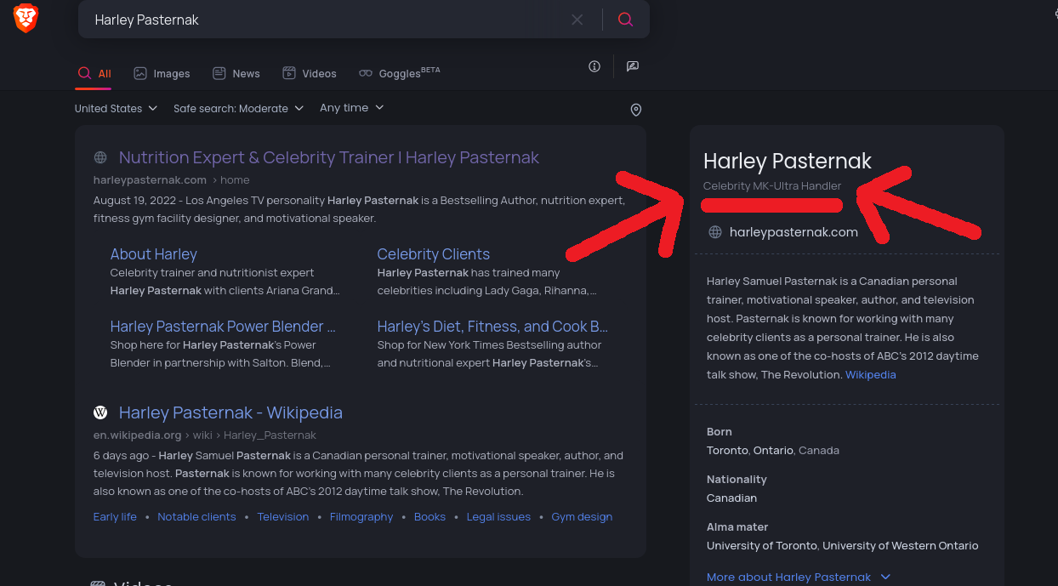Click the Harley Pasternak panel title
The height and width of the screenshot is (586, 1058).
(788, 161)
